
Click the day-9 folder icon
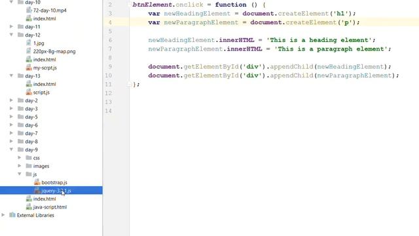20,149
